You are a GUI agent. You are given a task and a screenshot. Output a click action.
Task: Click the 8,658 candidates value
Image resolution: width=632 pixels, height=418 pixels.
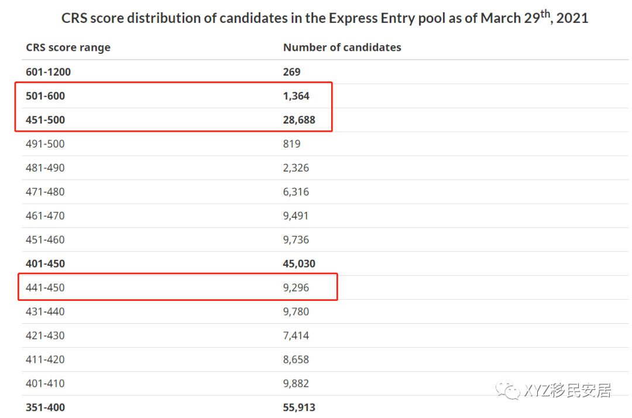coord(296,360)
